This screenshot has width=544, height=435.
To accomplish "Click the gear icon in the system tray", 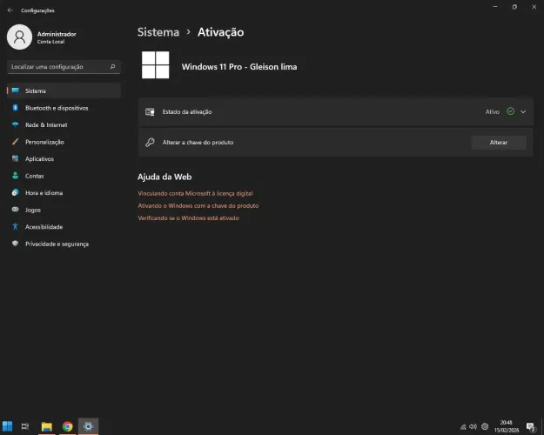I will coord(485,426).
